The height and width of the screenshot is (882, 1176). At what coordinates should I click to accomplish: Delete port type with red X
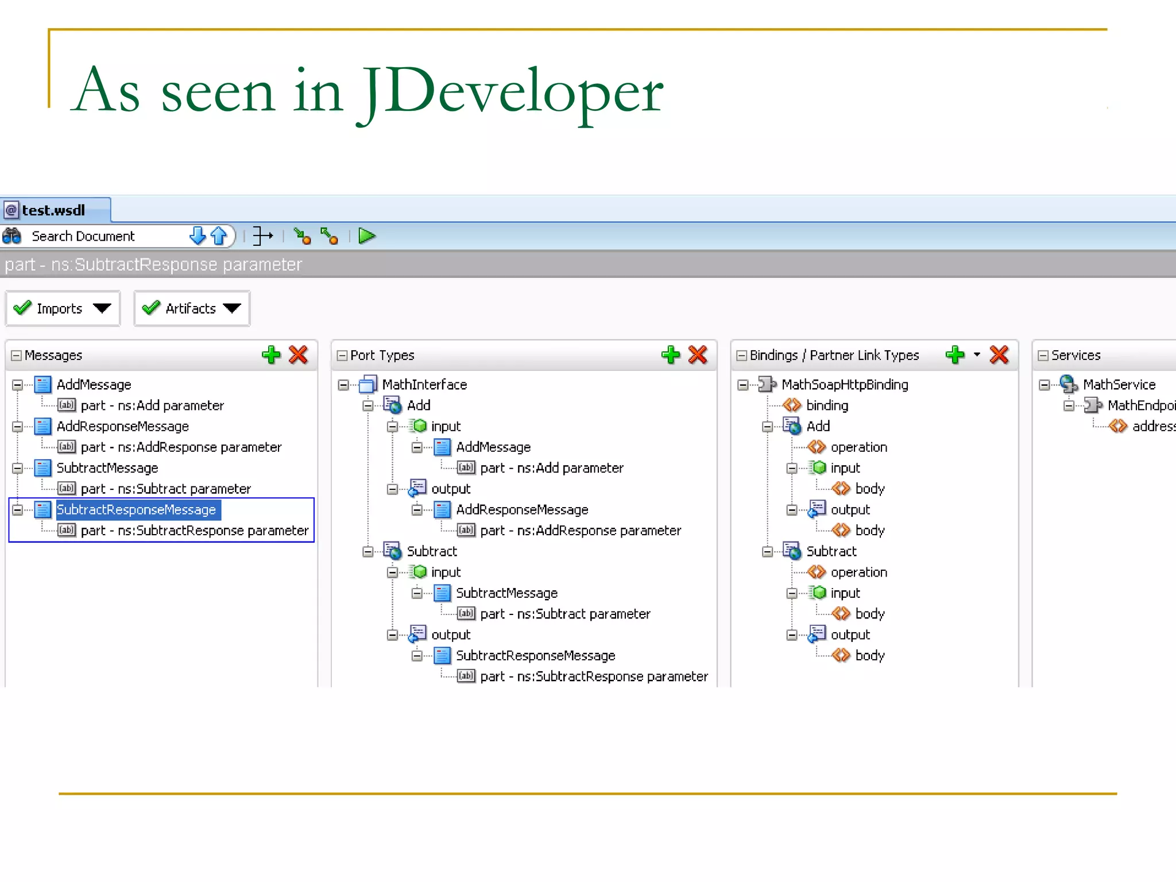point(698,355)
